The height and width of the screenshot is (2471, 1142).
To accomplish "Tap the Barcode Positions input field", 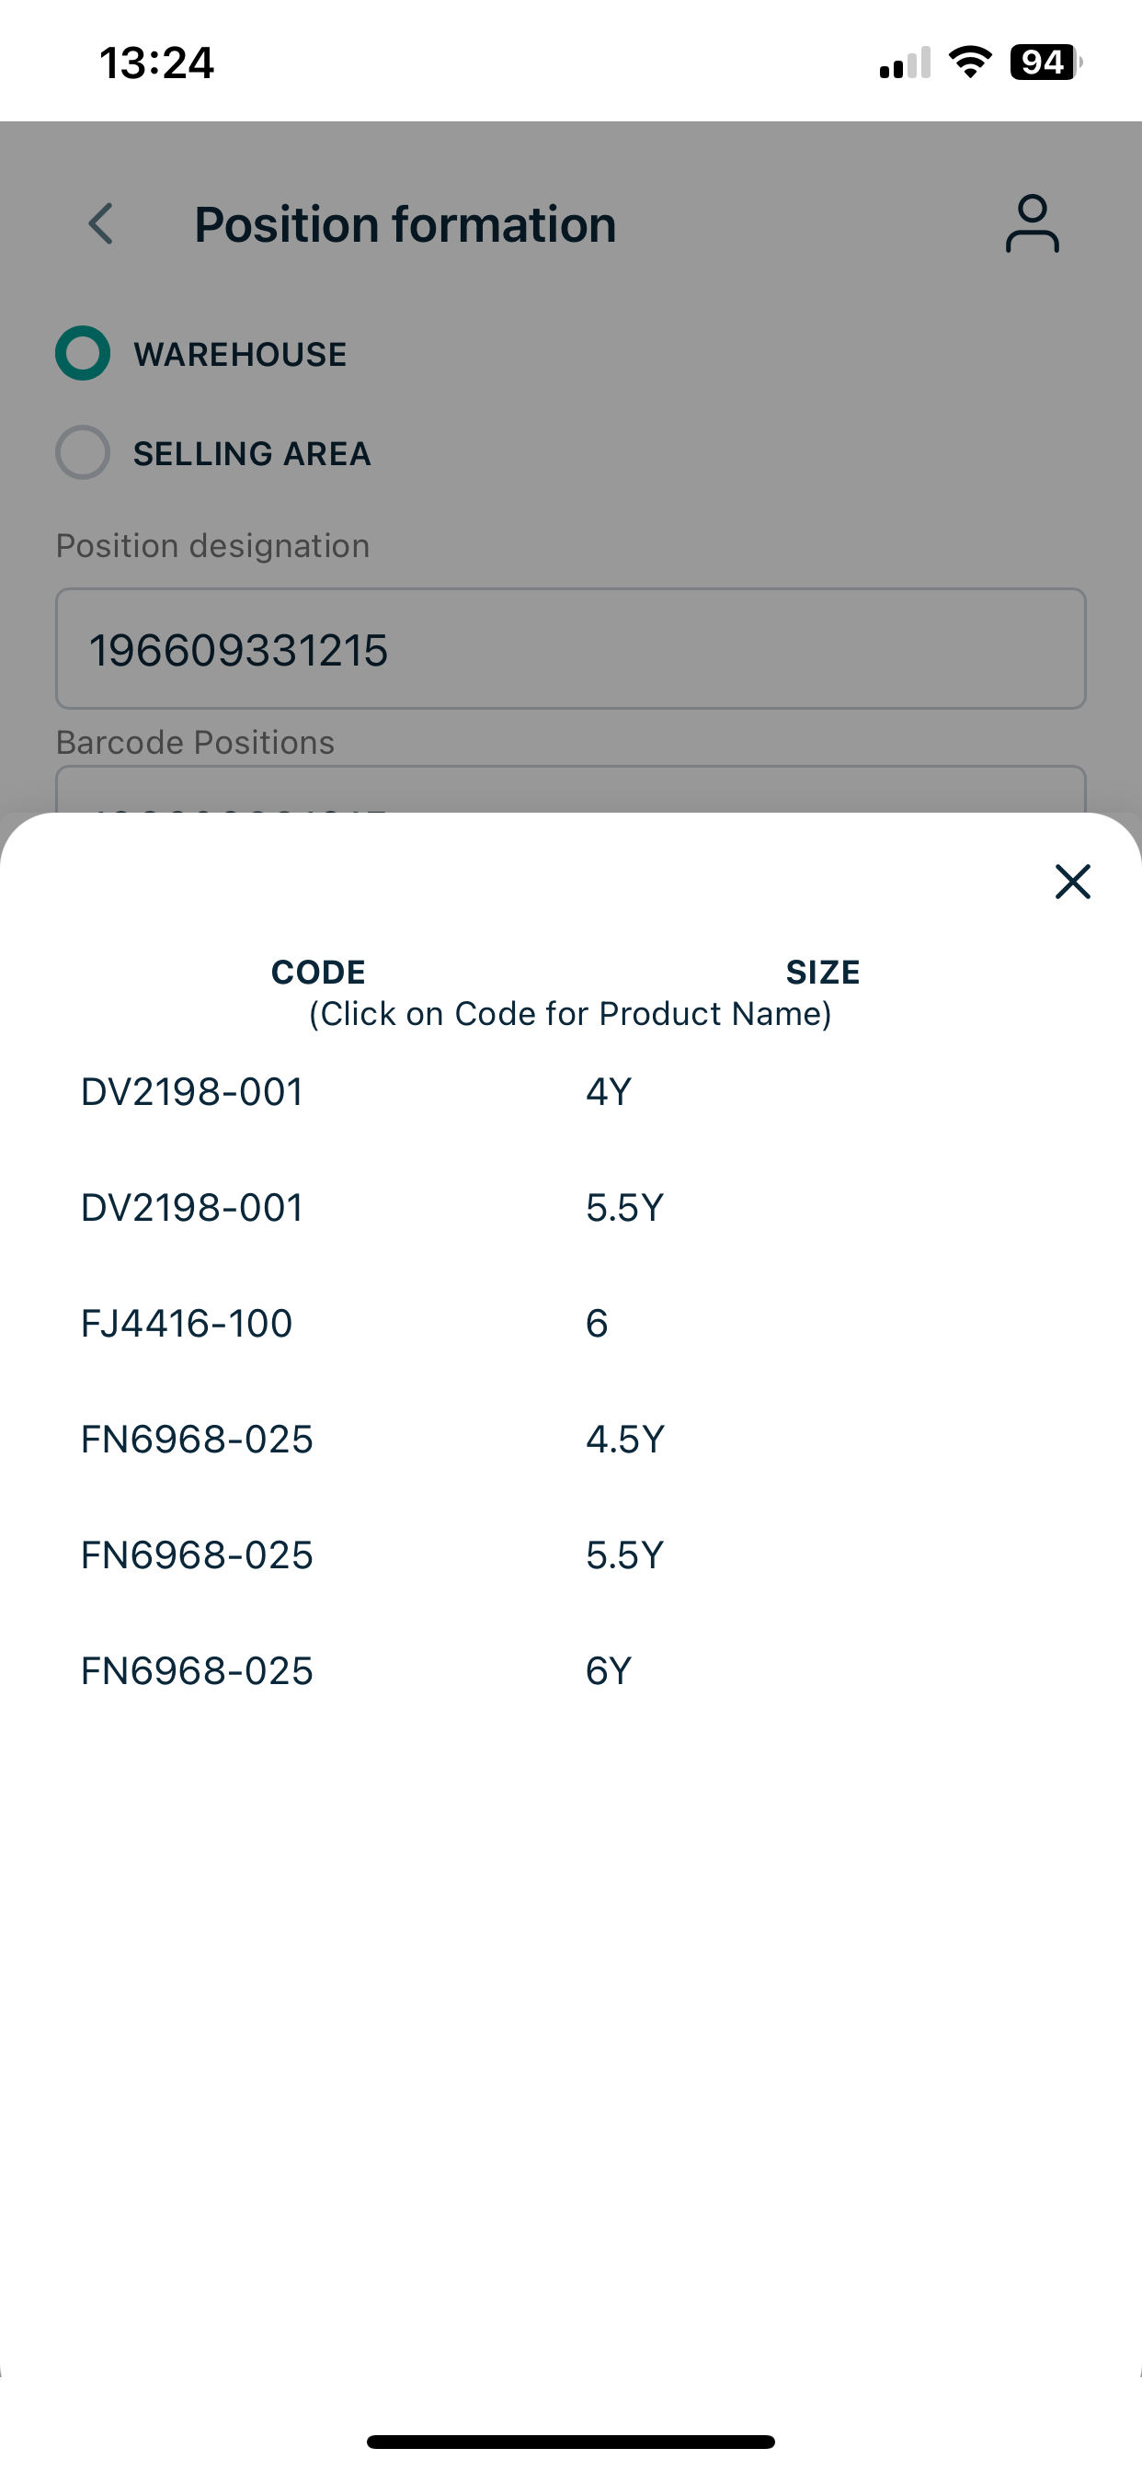I will [571, 790].
